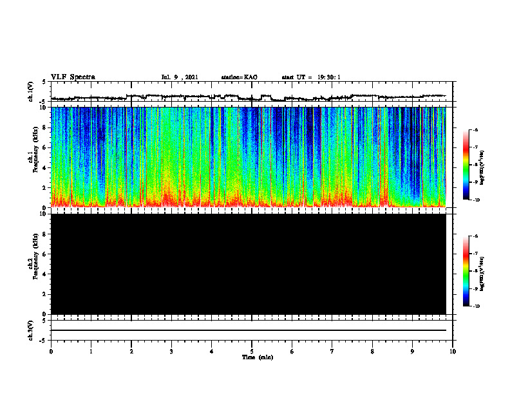
Task: Click time axis tick label "2"
Action: pyautogui.click(x=131, y=352)
